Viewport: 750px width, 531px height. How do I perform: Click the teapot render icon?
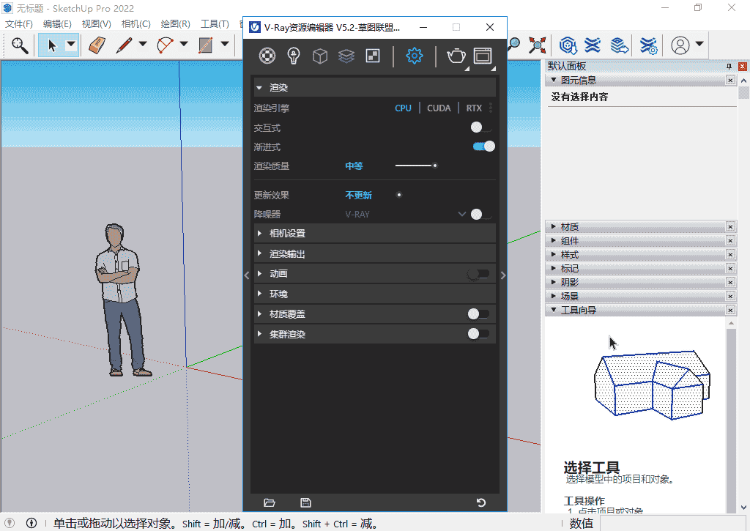[x=456, y=56]
